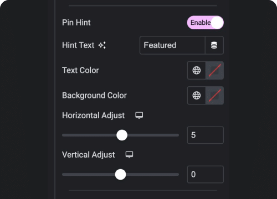Viewport: 277px width, 199px height.
Task: Click the Background Color label
Action: [x=94, y=96]
